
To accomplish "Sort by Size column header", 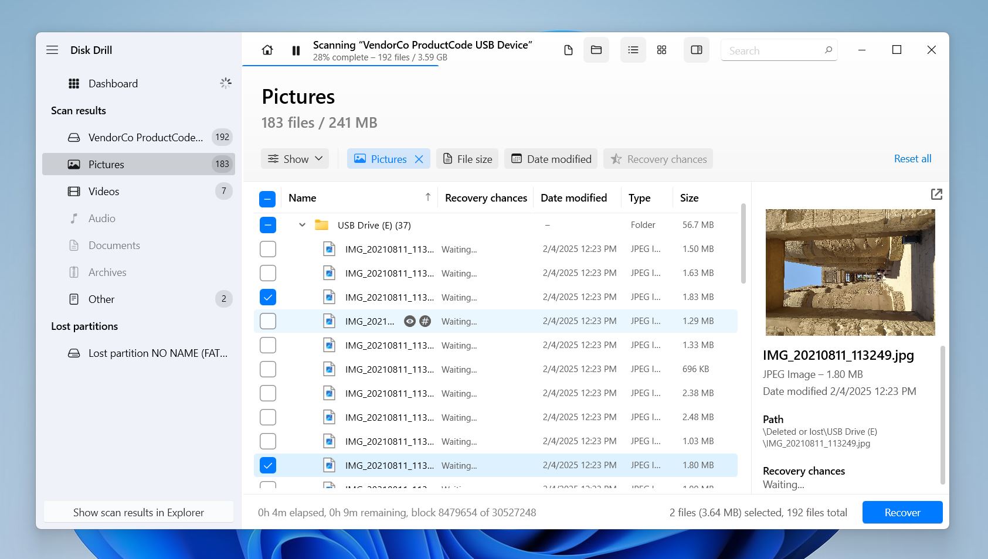I will (x=689, y=198).
